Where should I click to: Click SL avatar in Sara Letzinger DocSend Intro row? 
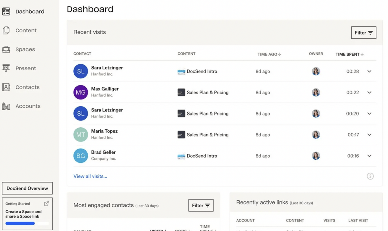coord(81,71)
